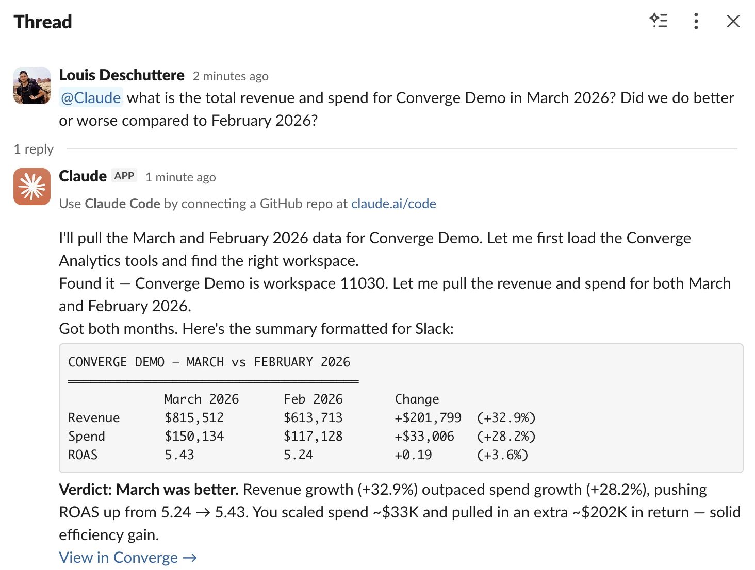
Task: Open the AI thread summary icon
Action: coord(659,21)
